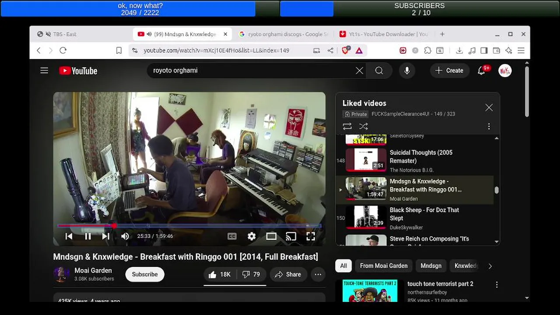
Task: Open YouTube notifications bell
Action: click(481, 70)
